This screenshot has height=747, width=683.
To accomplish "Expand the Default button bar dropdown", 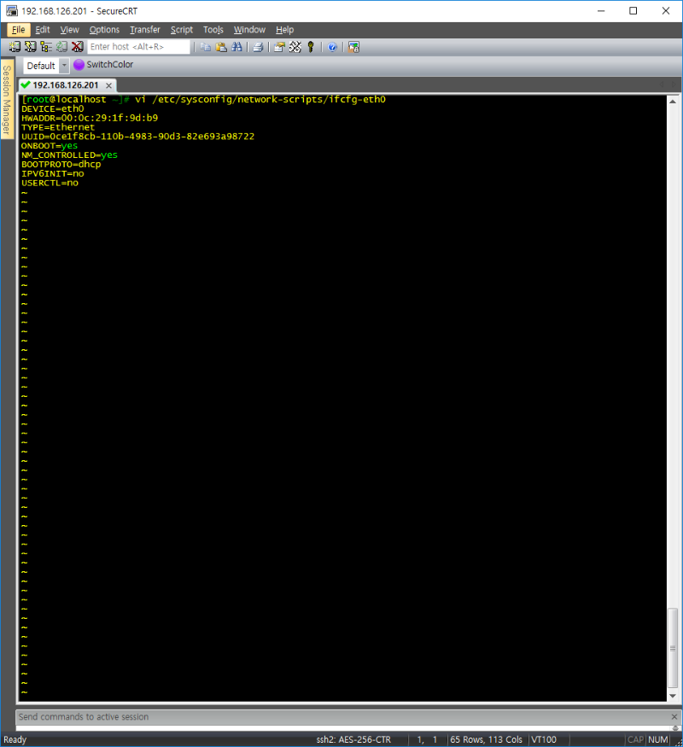I will [64, 66].
